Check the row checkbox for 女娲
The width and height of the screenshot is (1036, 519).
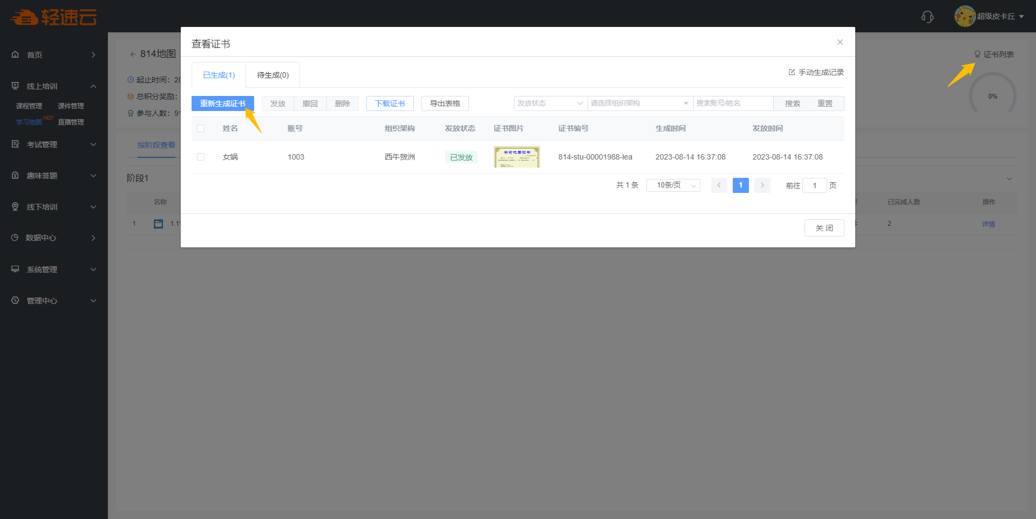click(201, 157)
